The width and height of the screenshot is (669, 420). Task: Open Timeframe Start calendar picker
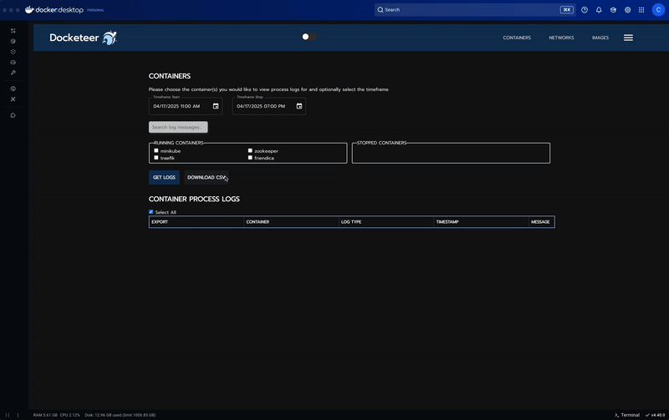click(x=216, y=106)
